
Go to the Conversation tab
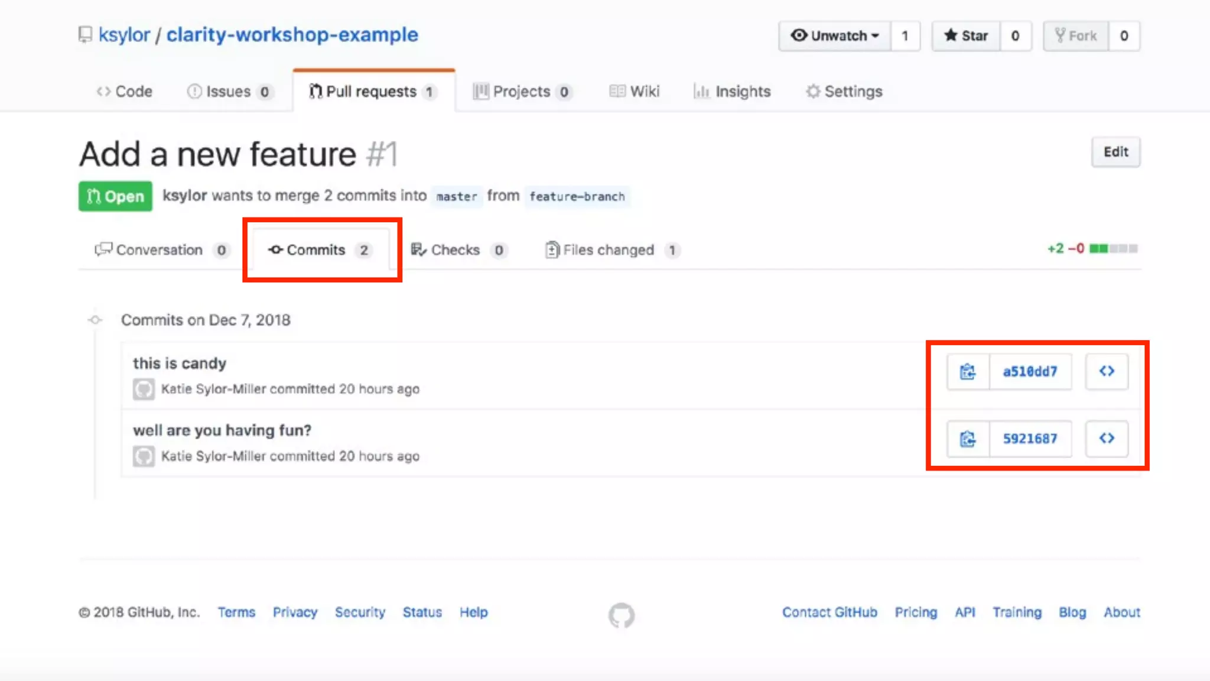pos(159,250)
